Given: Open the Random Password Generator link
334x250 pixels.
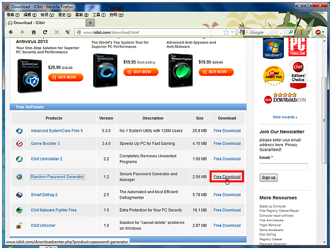Looking at the screenshot, I should click(x=57, y=177).
